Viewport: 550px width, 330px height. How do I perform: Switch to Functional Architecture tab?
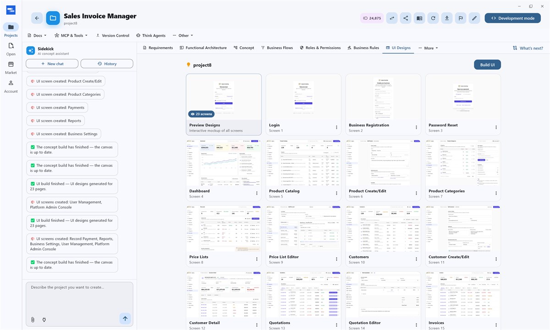click(x=203, y=48)
